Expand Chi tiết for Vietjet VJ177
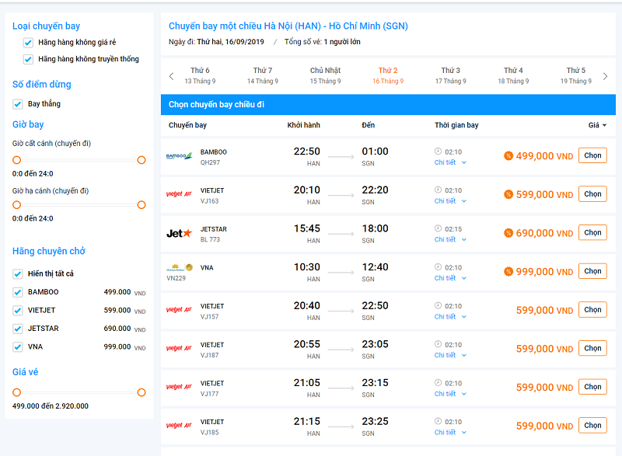Image resolution: width=622 pixels, height=456 pixels. point(450,394)
